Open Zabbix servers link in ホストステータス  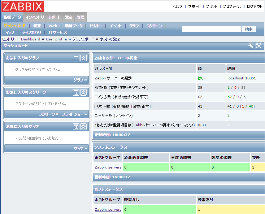click(x=108, y=209)
